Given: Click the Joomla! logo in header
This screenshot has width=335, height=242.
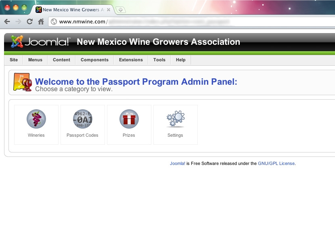Looking at the screenshot, I should coord(41,42).
